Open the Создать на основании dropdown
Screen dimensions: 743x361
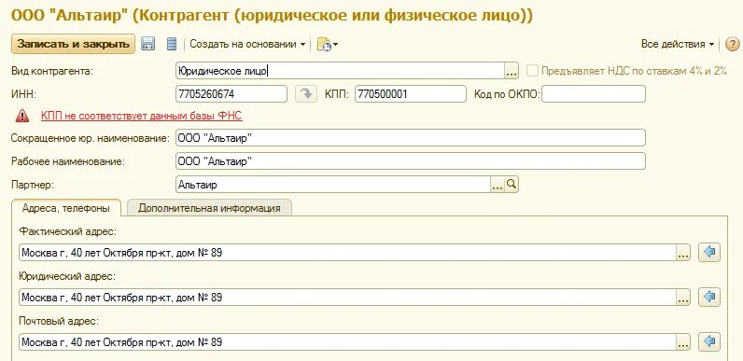pyautogui.click(x=248, y=44)
